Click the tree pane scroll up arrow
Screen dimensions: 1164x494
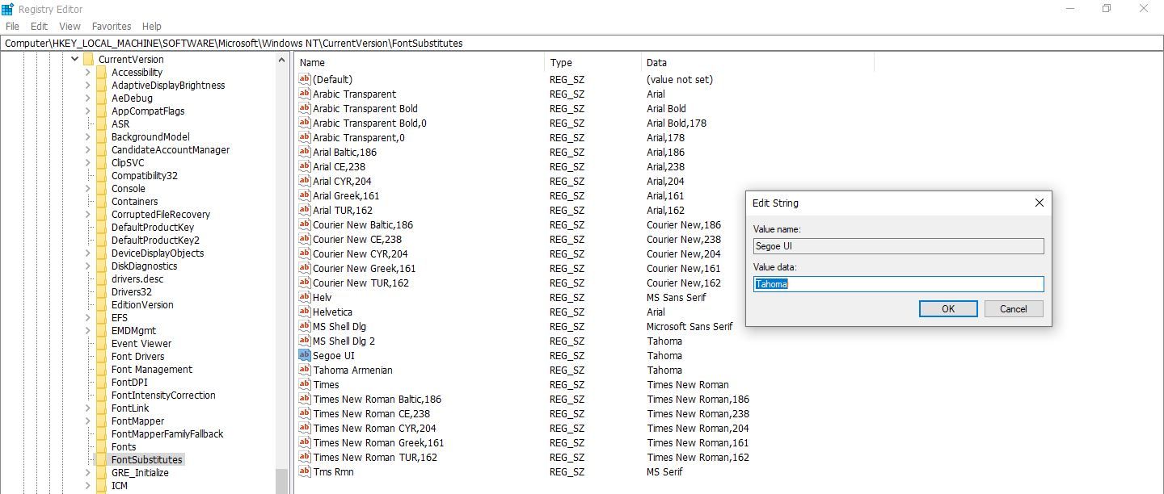click(x=281, y=60)
